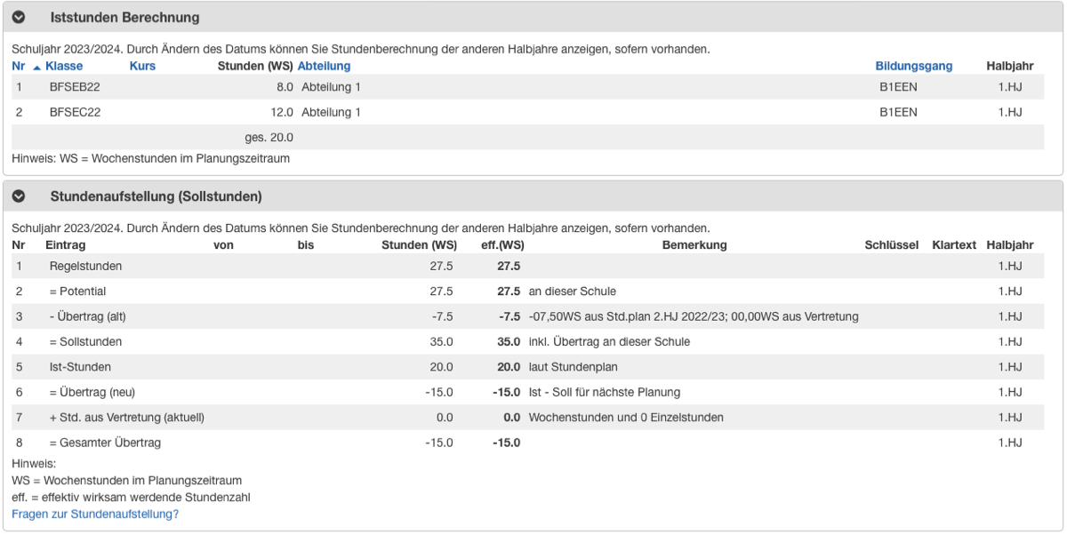Sort table by Klasse column
The image size is (1067, 535).
coord(64,66)
